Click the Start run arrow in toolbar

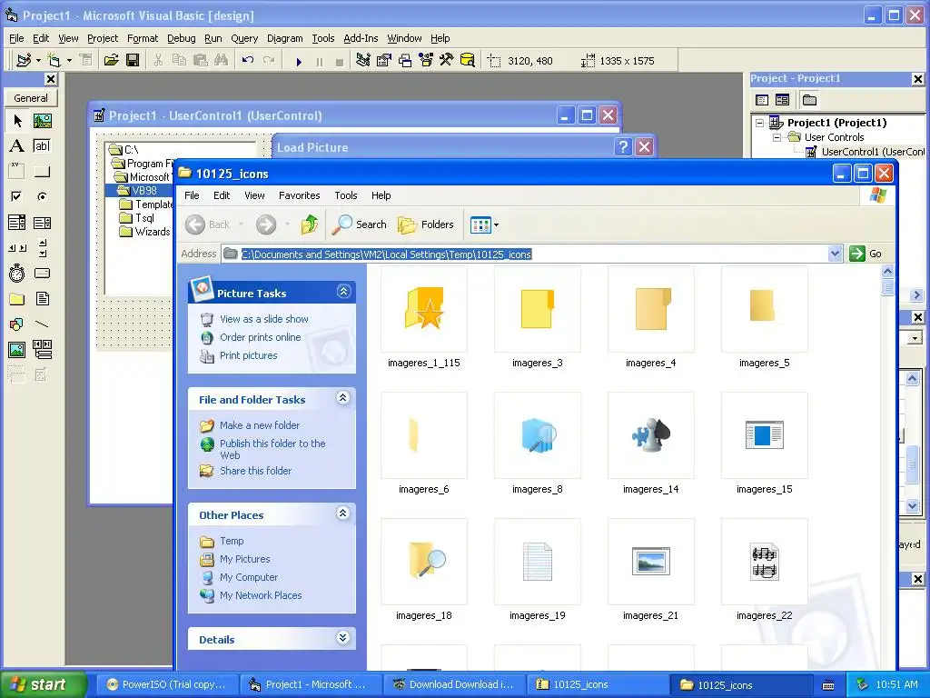coord(299,61)
